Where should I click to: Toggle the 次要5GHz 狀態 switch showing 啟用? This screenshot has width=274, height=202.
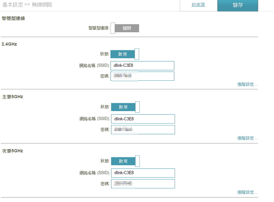(125, 161)
